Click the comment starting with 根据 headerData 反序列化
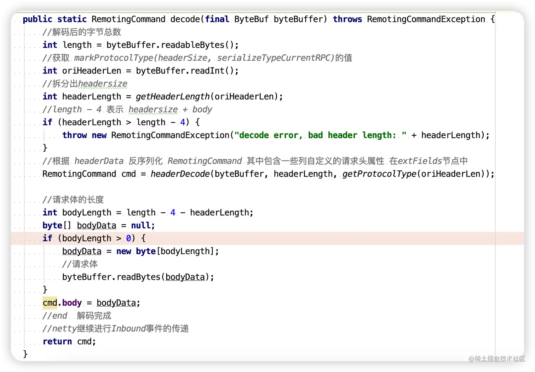The width and height of the screenshot is (535, 372). [x=255, y=161]
